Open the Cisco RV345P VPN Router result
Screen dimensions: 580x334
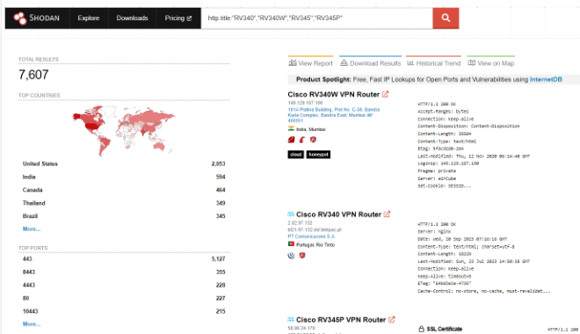341,320
